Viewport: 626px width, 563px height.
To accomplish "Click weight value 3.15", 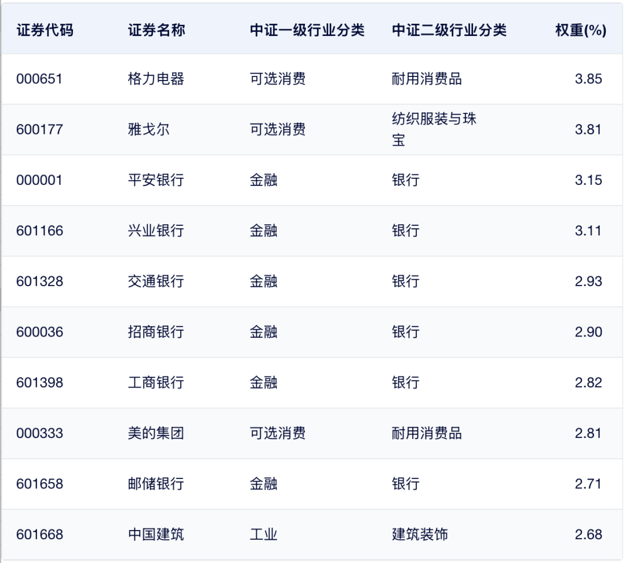I will click(588, 180).
